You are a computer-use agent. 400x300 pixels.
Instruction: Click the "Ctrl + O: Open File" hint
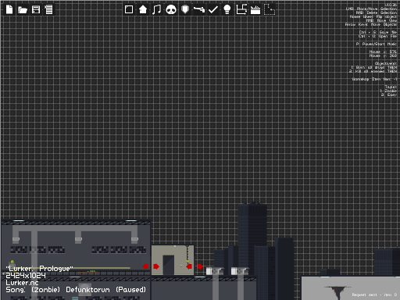pos(378,36)
